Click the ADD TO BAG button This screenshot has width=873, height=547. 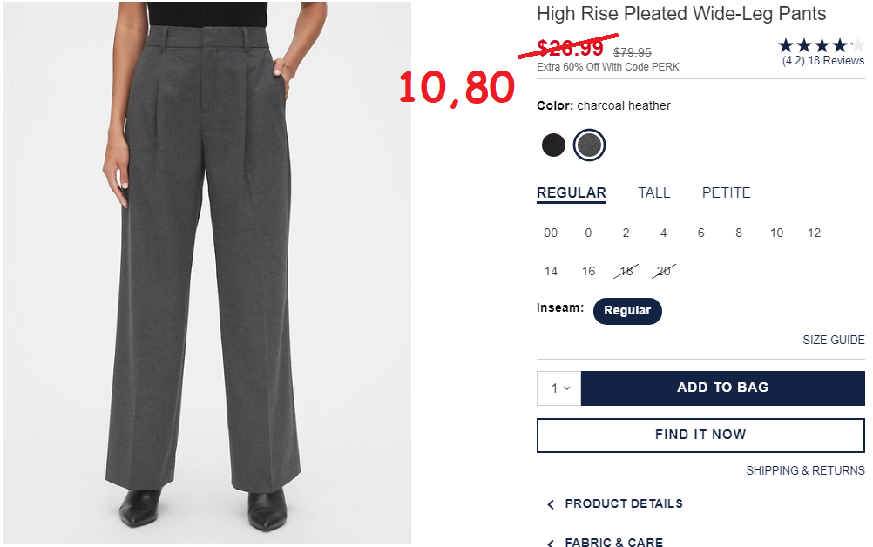[722, 388]
